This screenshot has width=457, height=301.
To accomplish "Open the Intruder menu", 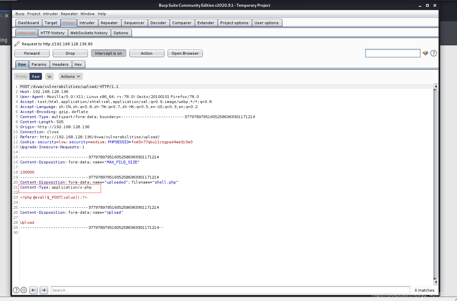I will (x=50, y=14).
